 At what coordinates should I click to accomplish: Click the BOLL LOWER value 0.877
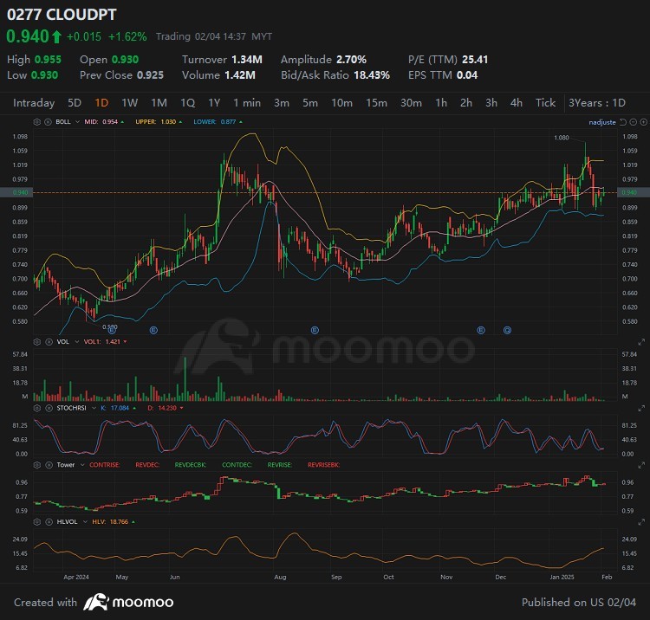point(229,122)
